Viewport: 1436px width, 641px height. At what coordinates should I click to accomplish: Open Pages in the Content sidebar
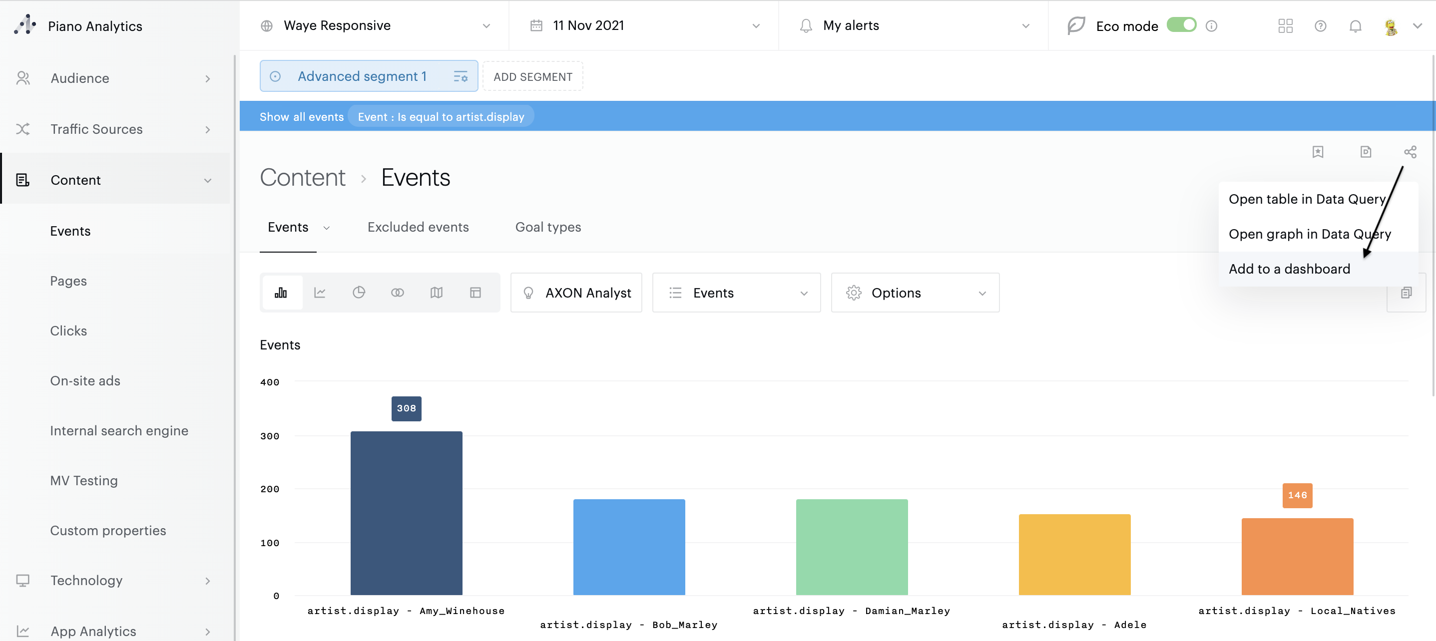point(68,281)
